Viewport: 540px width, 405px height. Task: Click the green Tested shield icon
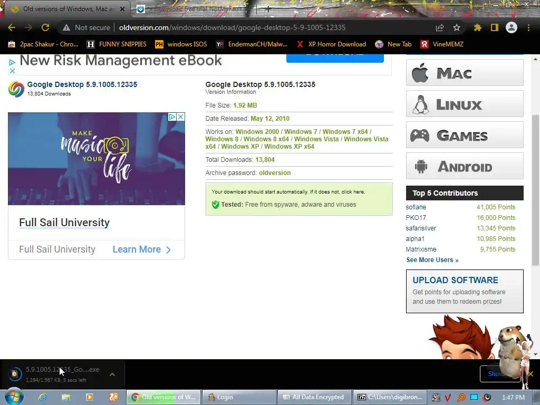point(216,205)
